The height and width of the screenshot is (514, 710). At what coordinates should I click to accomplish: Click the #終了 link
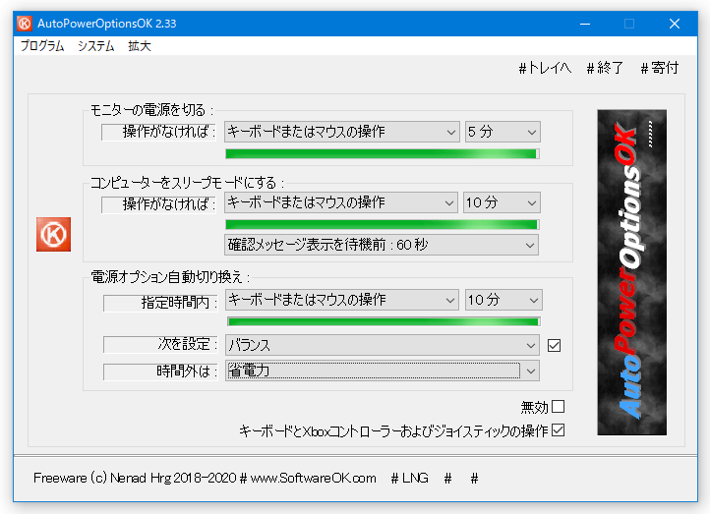605,68
